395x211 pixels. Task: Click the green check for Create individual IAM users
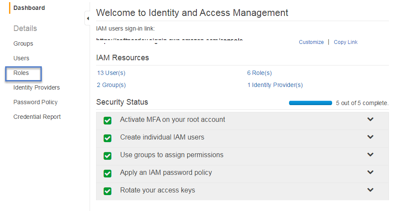[108, 138]
